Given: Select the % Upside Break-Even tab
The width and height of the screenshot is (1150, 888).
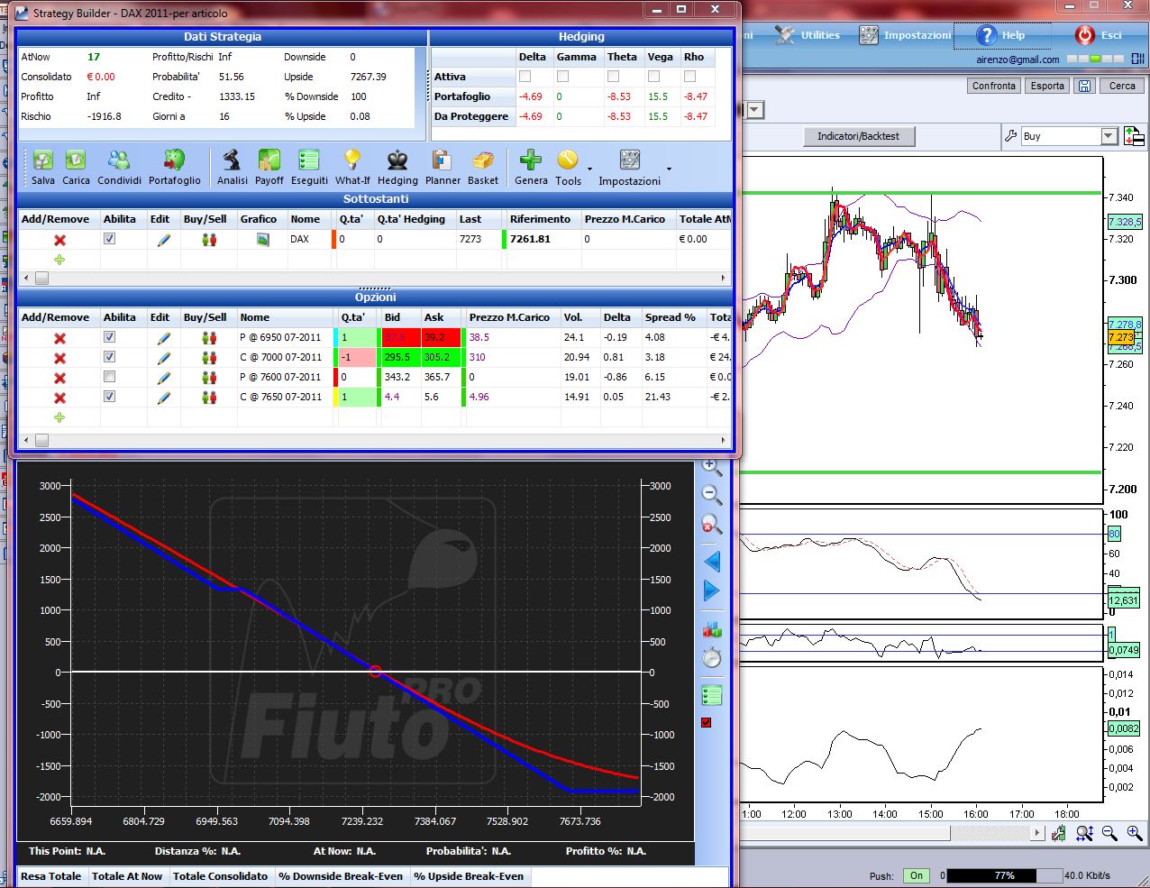Looking at the screenshot, I should tap(469, 876).
